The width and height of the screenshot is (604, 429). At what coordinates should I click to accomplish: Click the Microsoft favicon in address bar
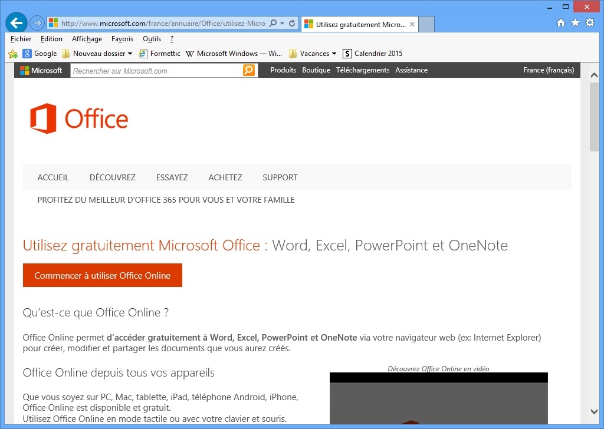tap(53, 23)
